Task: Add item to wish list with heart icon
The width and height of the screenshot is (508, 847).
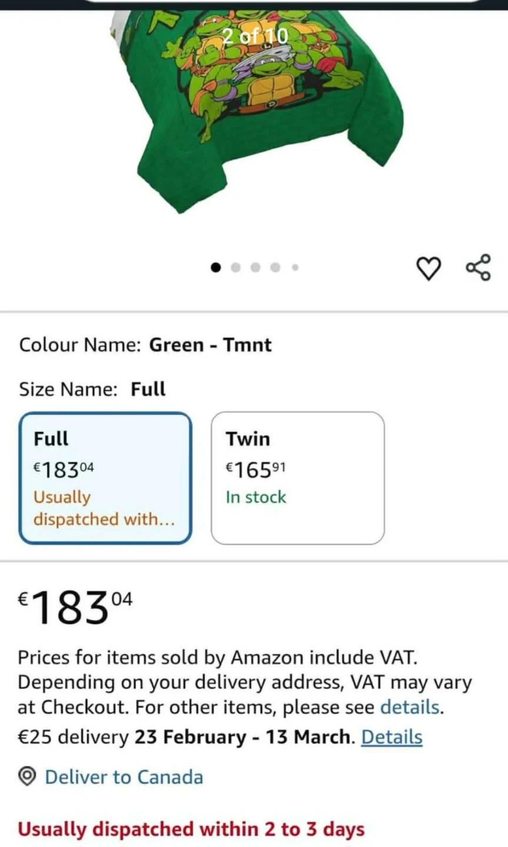Action: click(428, 268)
